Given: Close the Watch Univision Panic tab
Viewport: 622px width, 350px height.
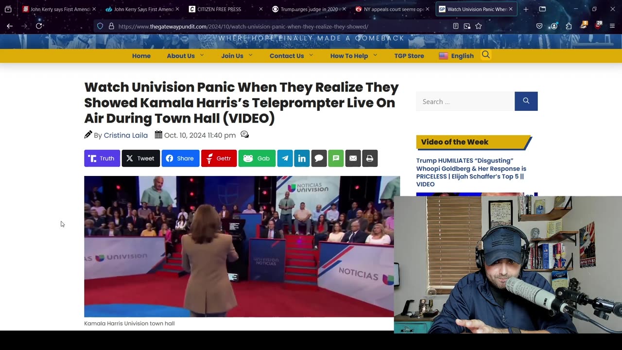Looking at the screenshot, I should pyautogui.click(x=511, y=9).
